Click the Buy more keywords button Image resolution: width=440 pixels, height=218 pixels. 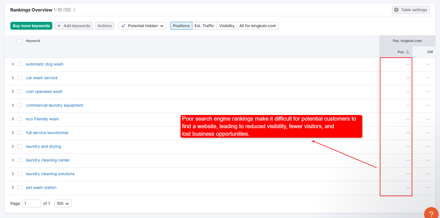click(x=31, y=26)
